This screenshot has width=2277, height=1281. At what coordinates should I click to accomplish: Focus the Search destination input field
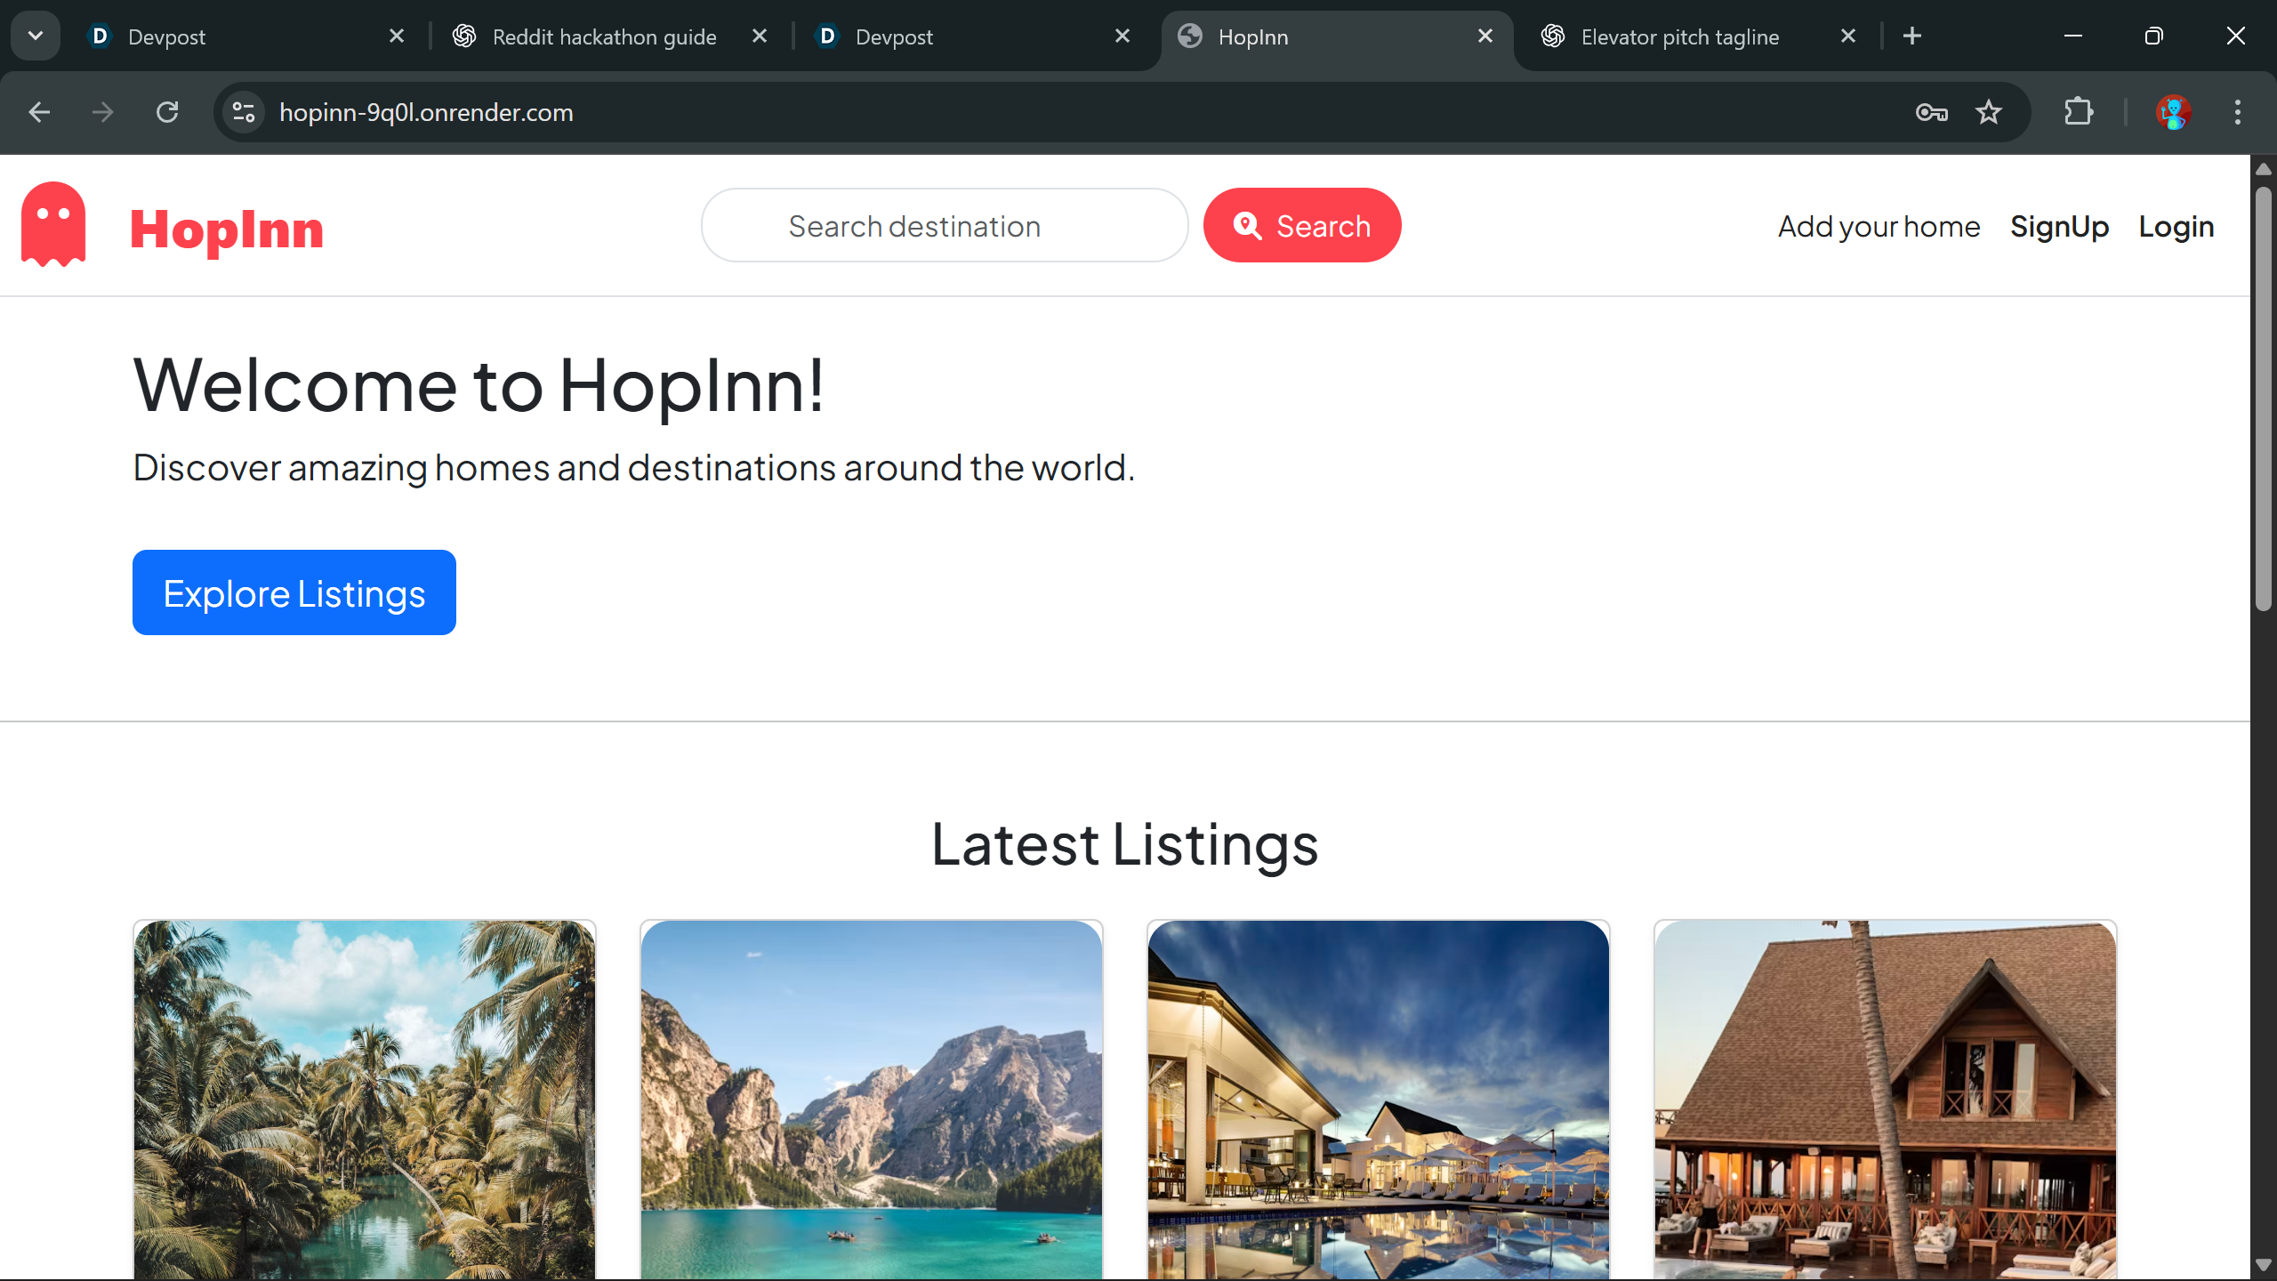(x=945, y=226)
